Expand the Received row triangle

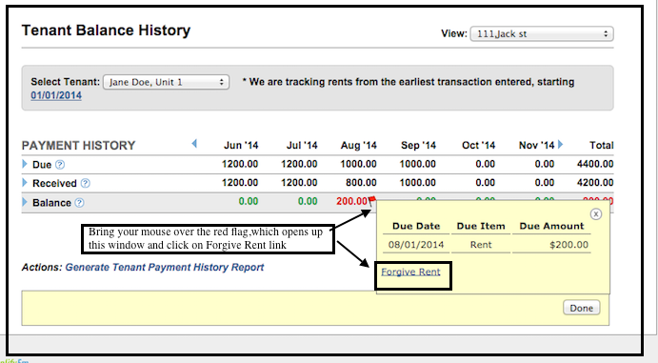(25, 183)
